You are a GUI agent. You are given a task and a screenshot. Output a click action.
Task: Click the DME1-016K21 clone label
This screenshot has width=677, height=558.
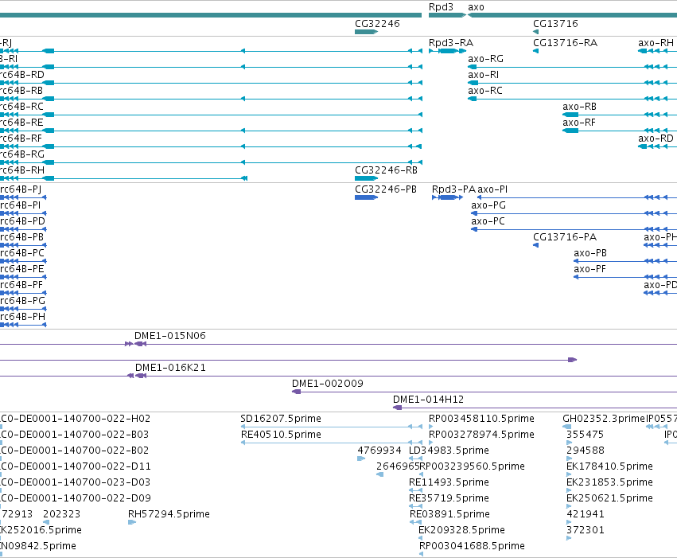coord(170,368)
